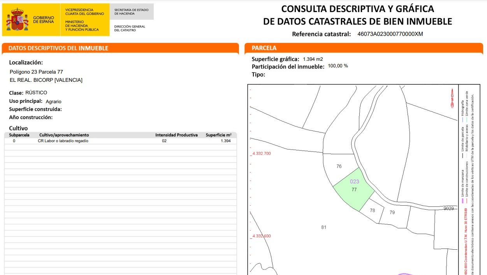This screenshot has width=487, height=275.
Task: Select 'DIRECCIÓN GENERAL DEL CATASTRO' text
Action: 130,28
